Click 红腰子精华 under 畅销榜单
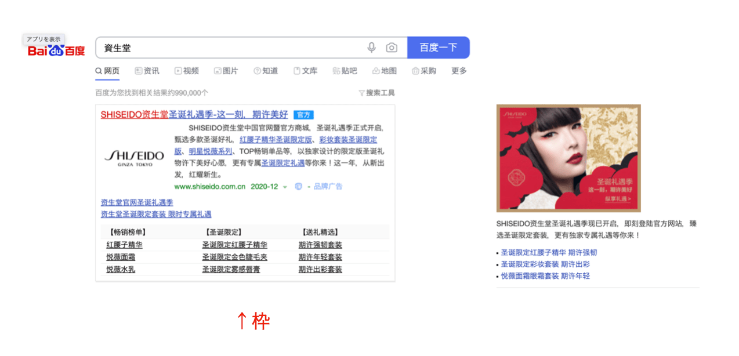 [124, 245]
